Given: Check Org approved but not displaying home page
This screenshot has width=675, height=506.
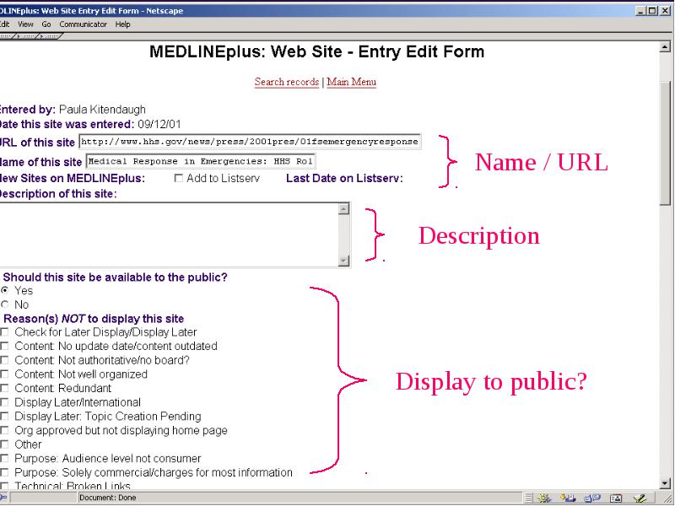Looking at the screenshot, I should point(4,430).
